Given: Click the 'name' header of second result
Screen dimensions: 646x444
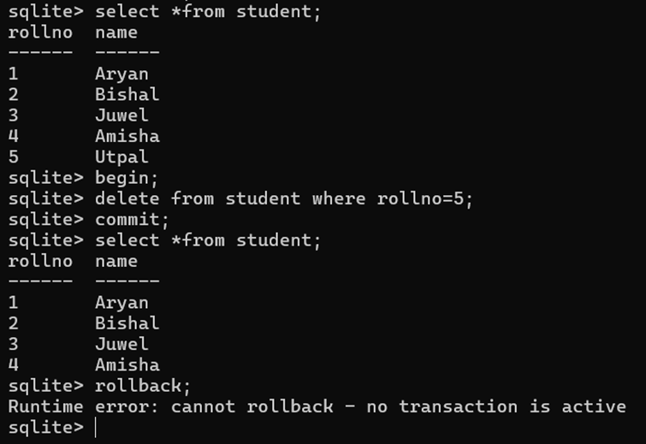Looking at the screenshot, I should coord(116,262).
